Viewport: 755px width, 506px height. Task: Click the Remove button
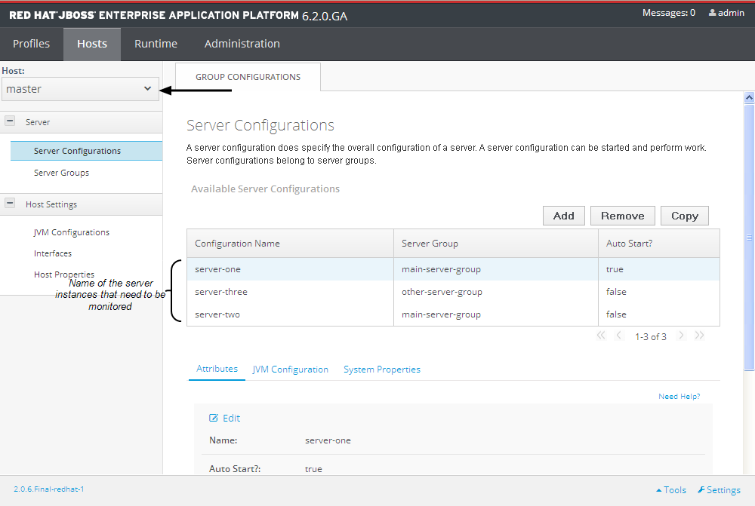tap(623, 216)
